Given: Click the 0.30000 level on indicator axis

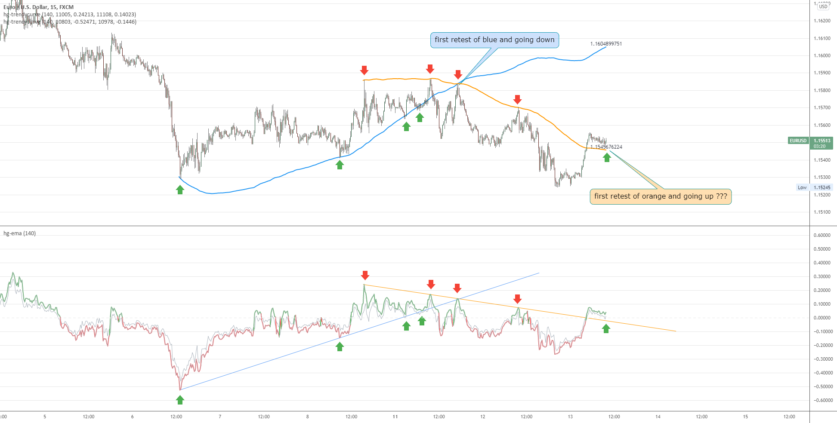Looking at the screenshot, I should [822, 276].
